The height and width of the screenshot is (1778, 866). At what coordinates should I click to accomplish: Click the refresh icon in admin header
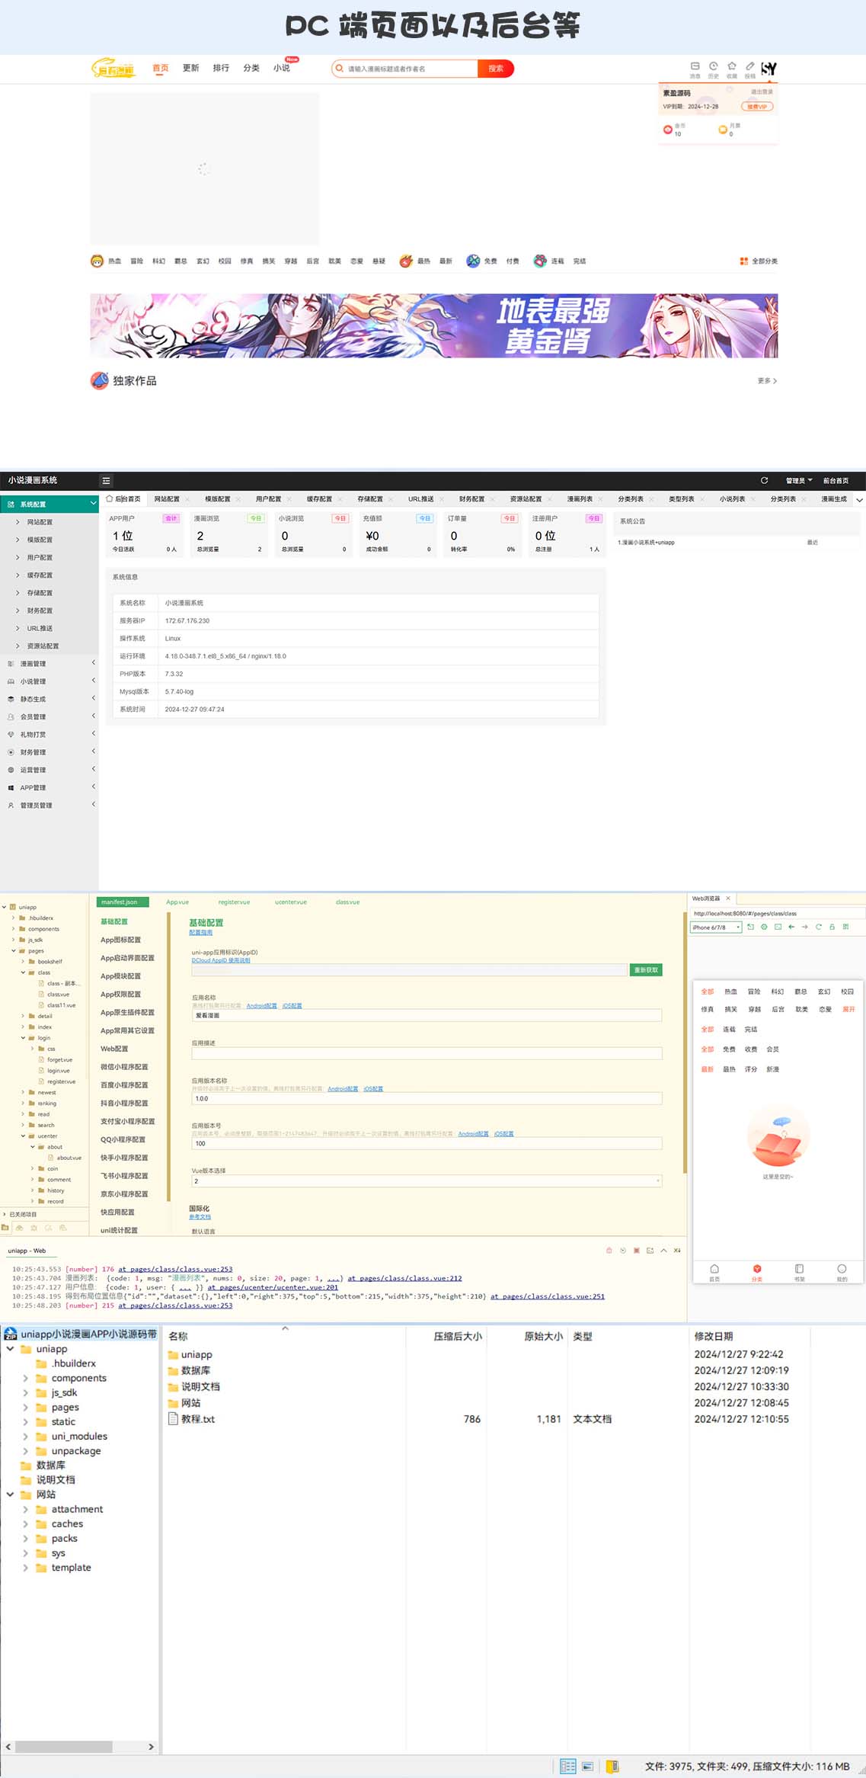(764, 481)
